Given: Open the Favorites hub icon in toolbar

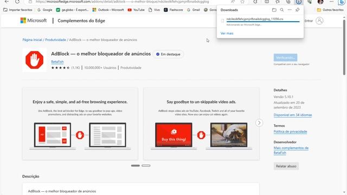Looking at the screenshot, I should [x=278, y=2].
